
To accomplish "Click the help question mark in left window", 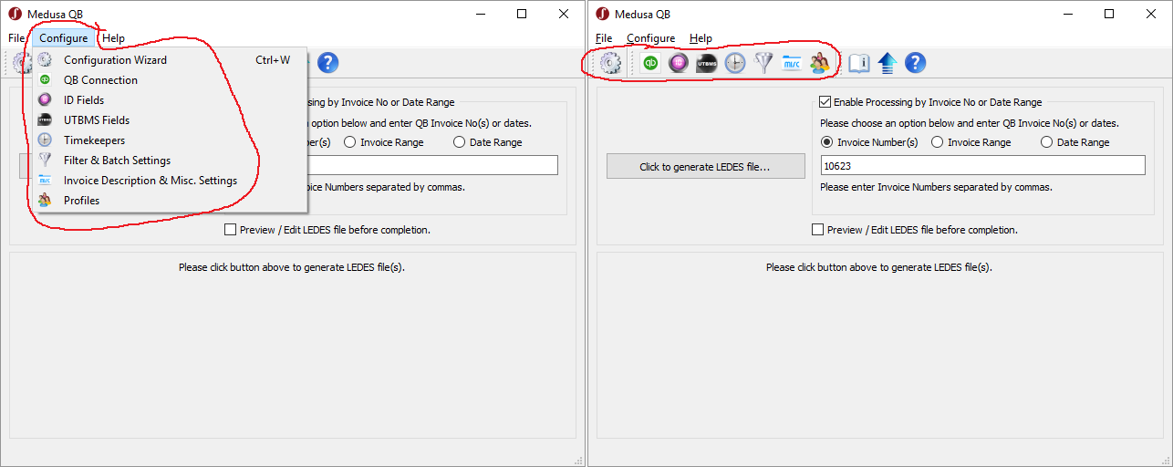I will (x=328, y=63).
